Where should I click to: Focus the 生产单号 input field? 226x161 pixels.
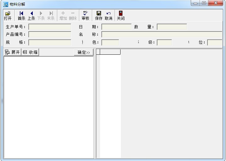click(x=50, y=27)
